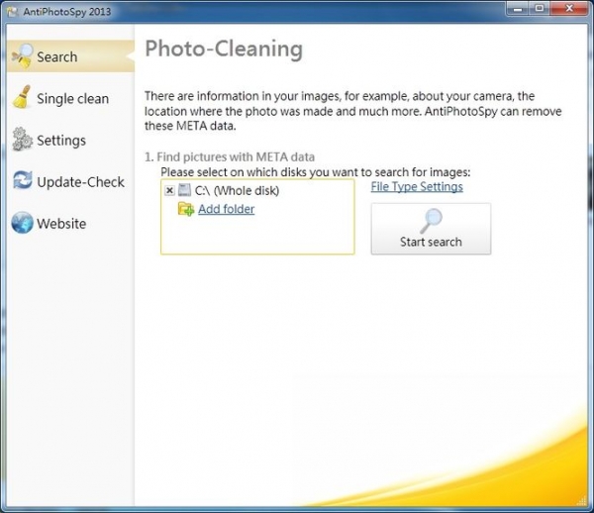Click empty space in the disk list box

pos(257,236)
